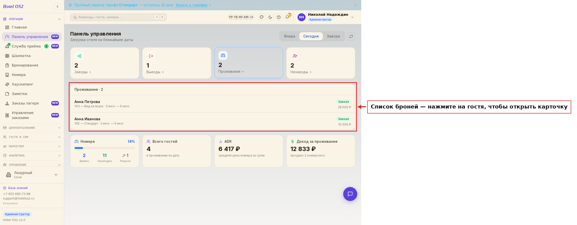Click the support@hotelos2.ru email
The width and height of the screenshot is (577, 225).
pyautogui.click(x=19, y=198)
